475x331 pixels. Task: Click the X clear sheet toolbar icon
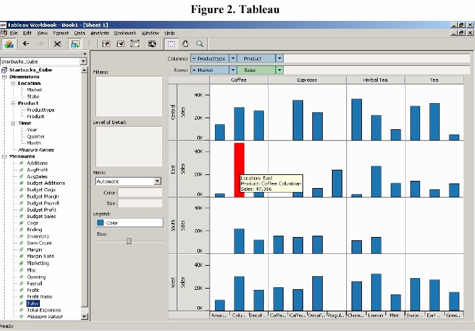click(x=57, y=44)
